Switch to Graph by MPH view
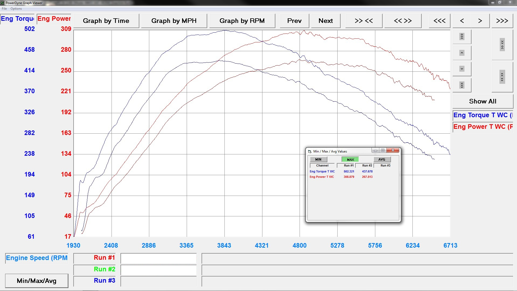 [174, 21]
